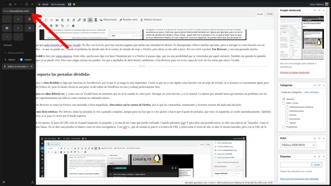Open the downloads icon in sidebar bottom
The height and width of the screenshot is (186, 331).
(x=33, y=182)
